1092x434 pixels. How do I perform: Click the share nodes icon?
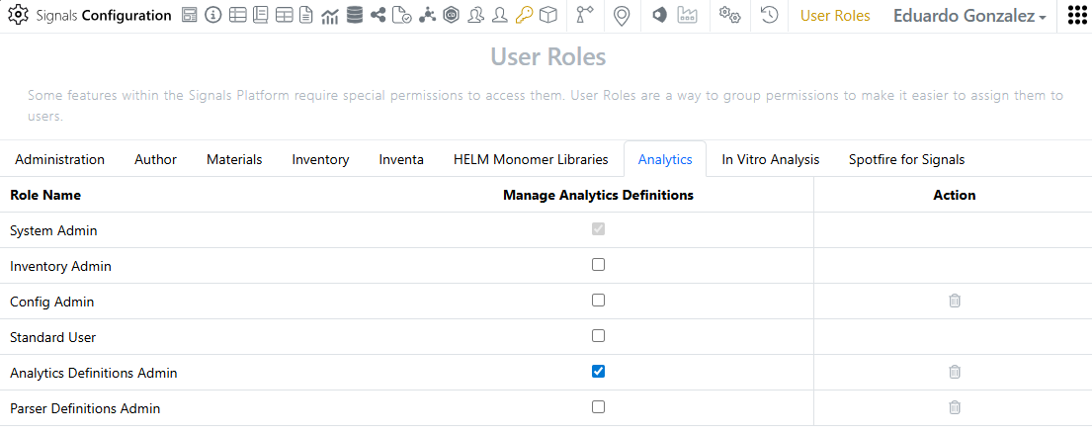378,16
